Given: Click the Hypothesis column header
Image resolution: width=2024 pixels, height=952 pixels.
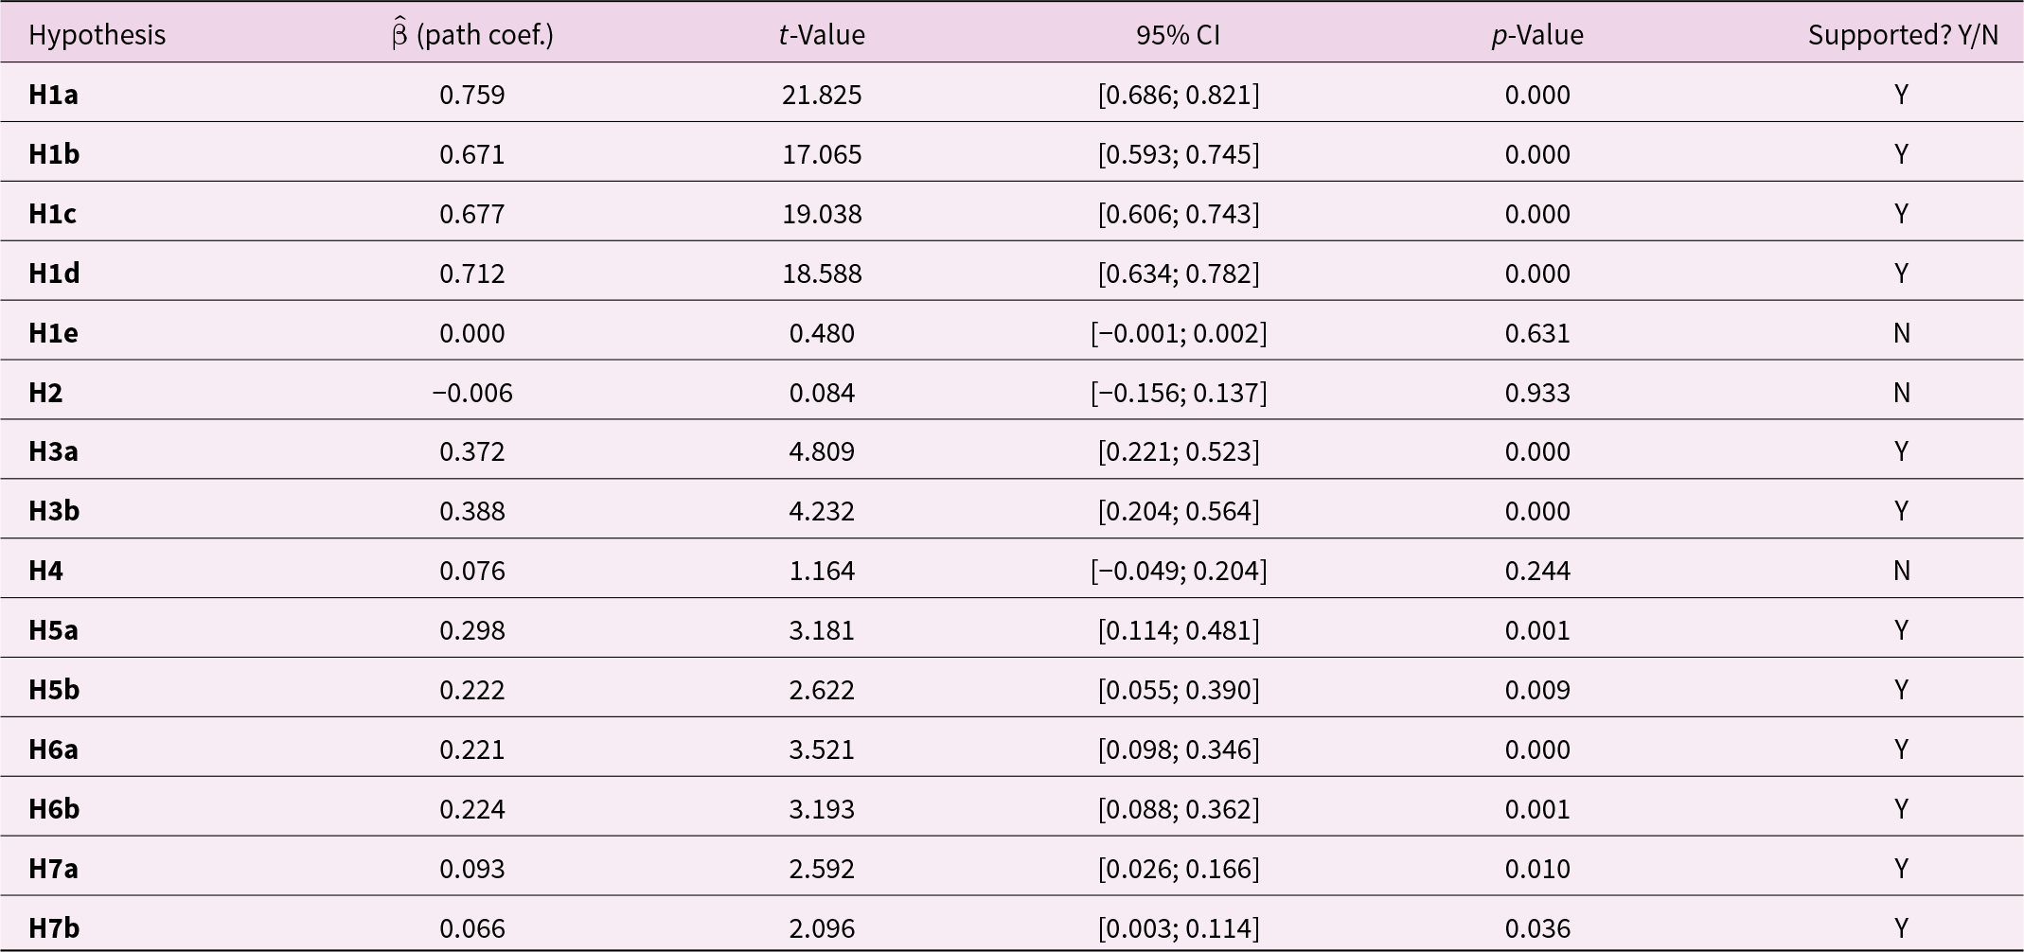Looking at the screenshot, I should 97,35.
